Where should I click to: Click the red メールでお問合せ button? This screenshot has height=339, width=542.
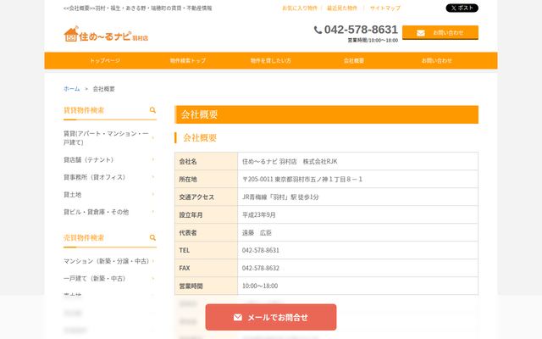pos(271,317)
